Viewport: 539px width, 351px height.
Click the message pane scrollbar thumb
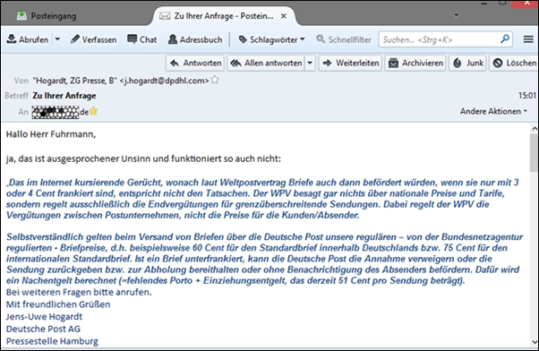(535, 153)
